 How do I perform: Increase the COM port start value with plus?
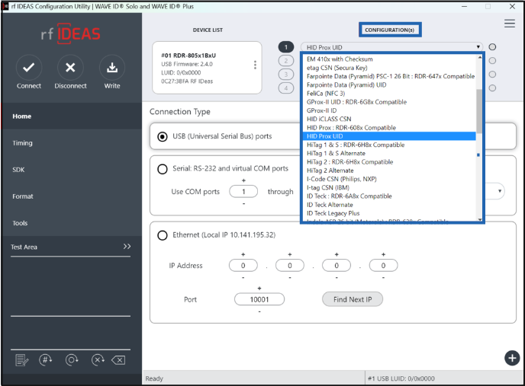click(243, 180)
